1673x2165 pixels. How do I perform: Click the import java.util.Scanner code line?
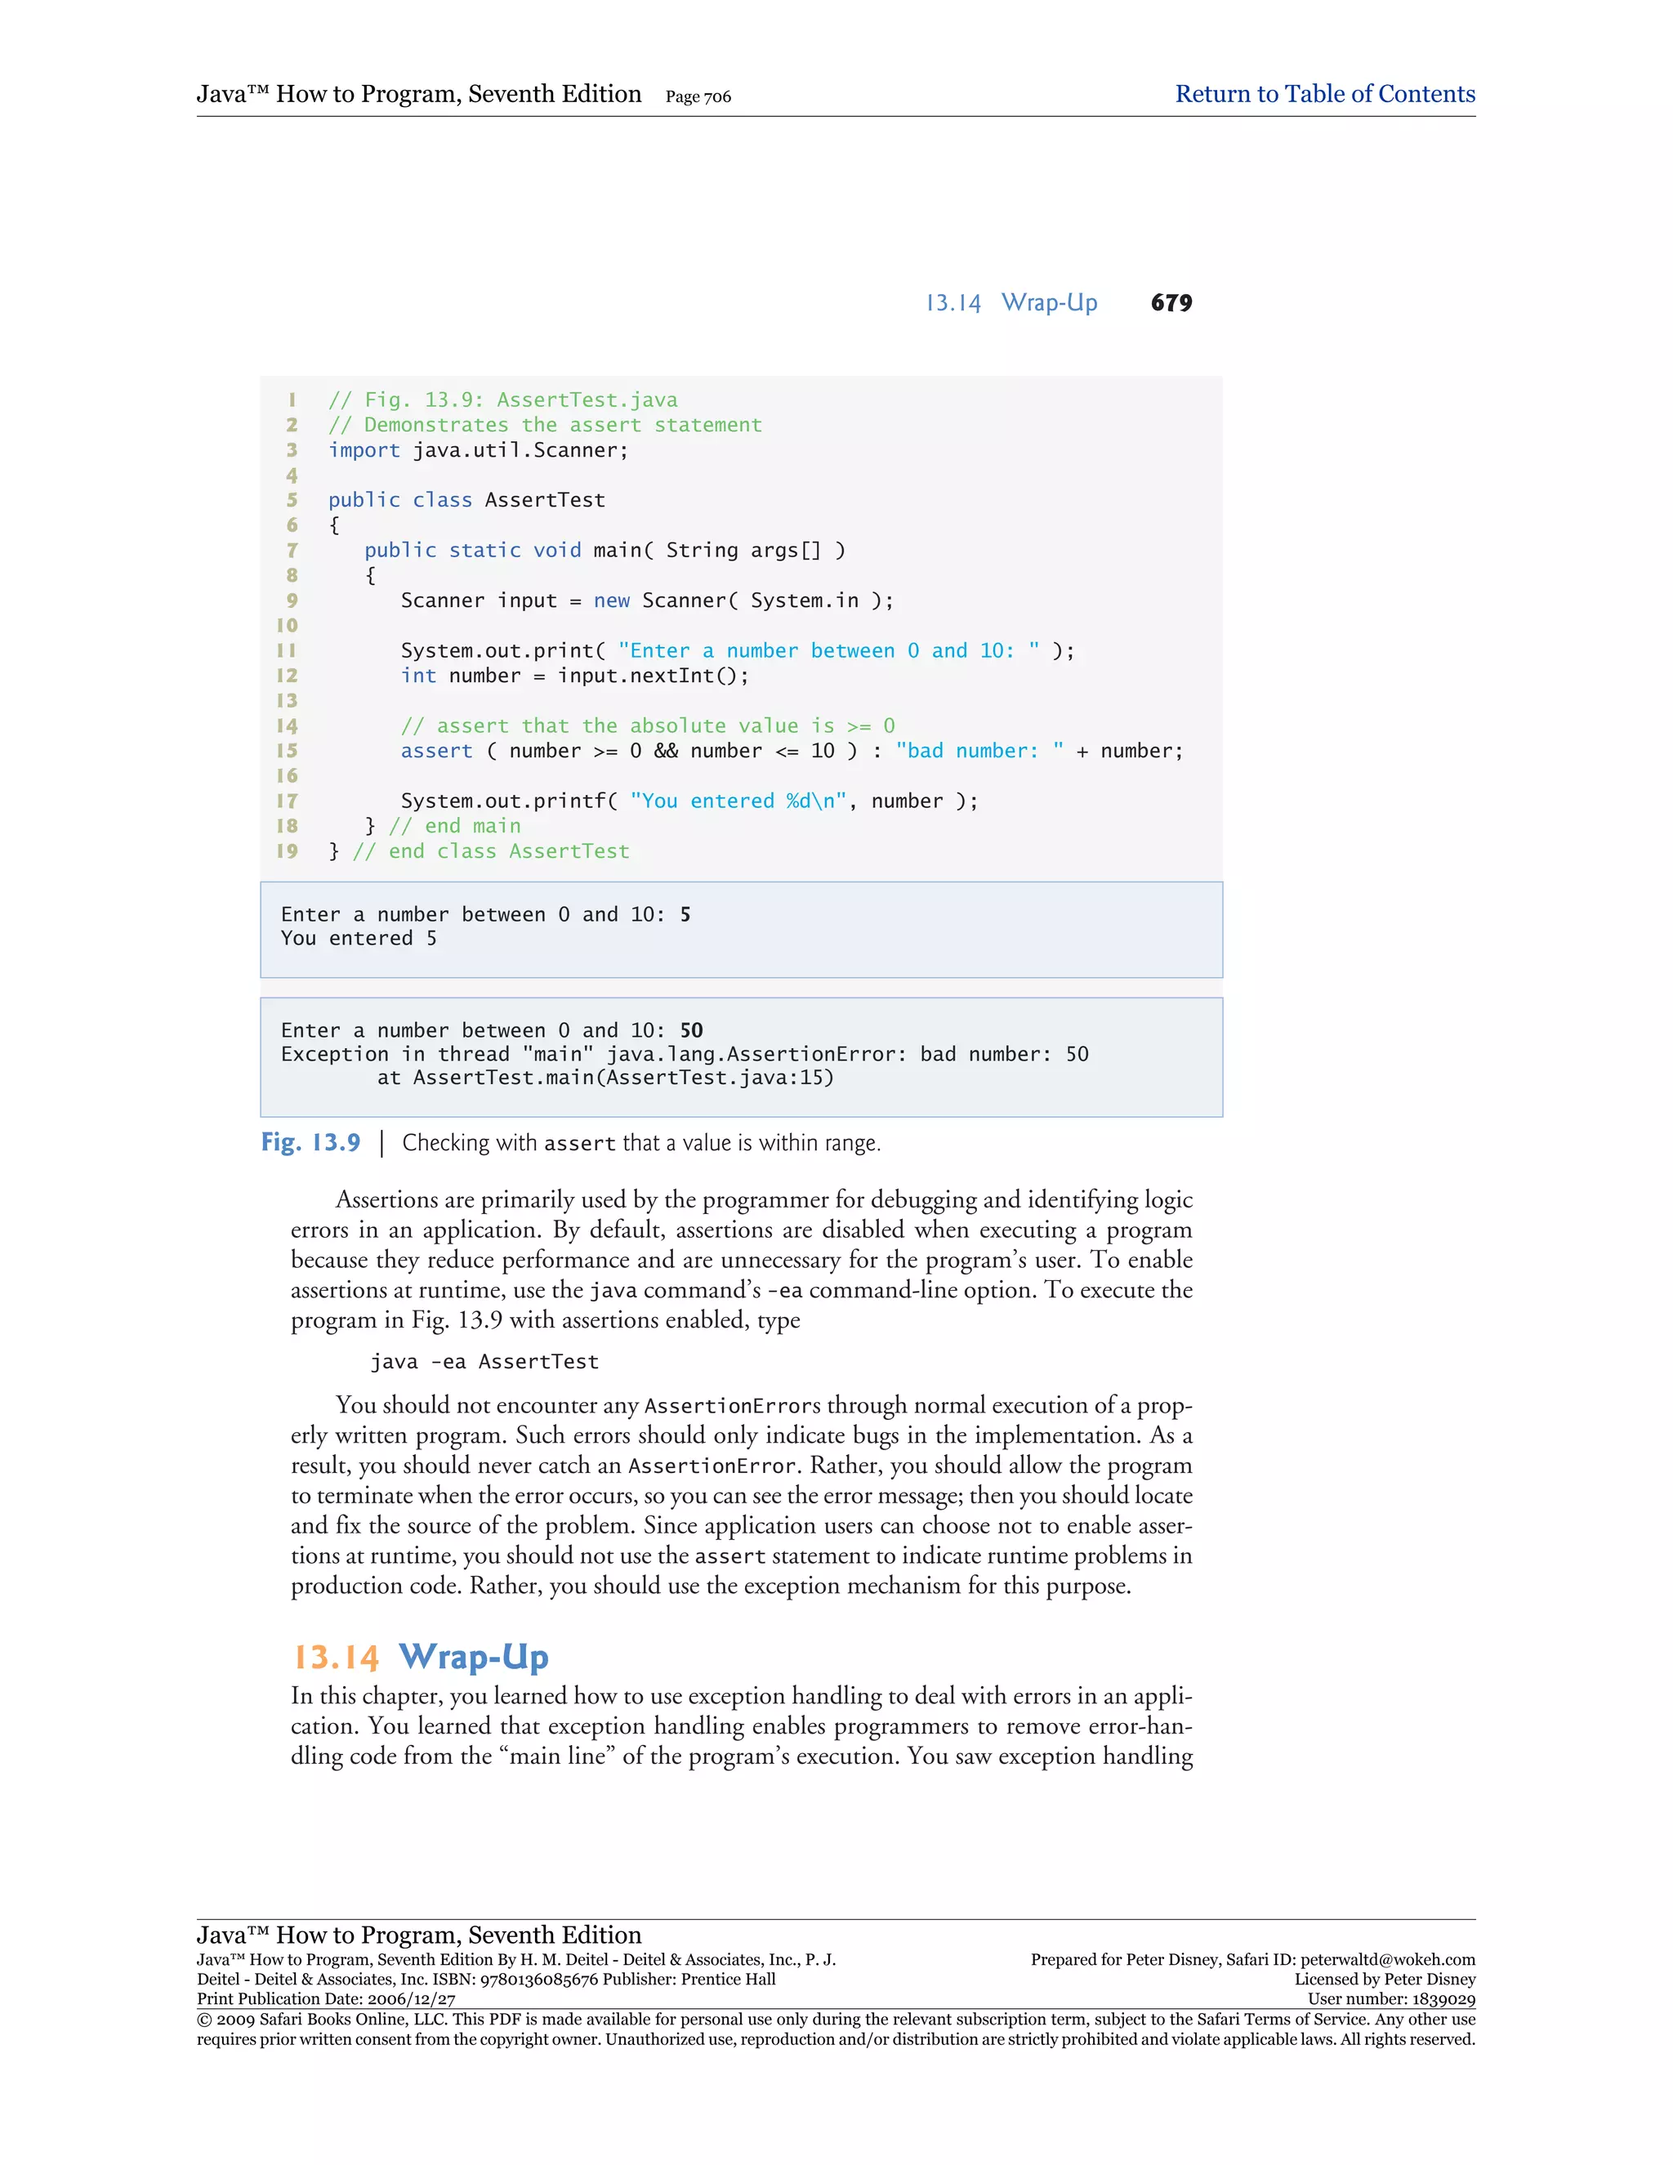[x=478, y=450]
